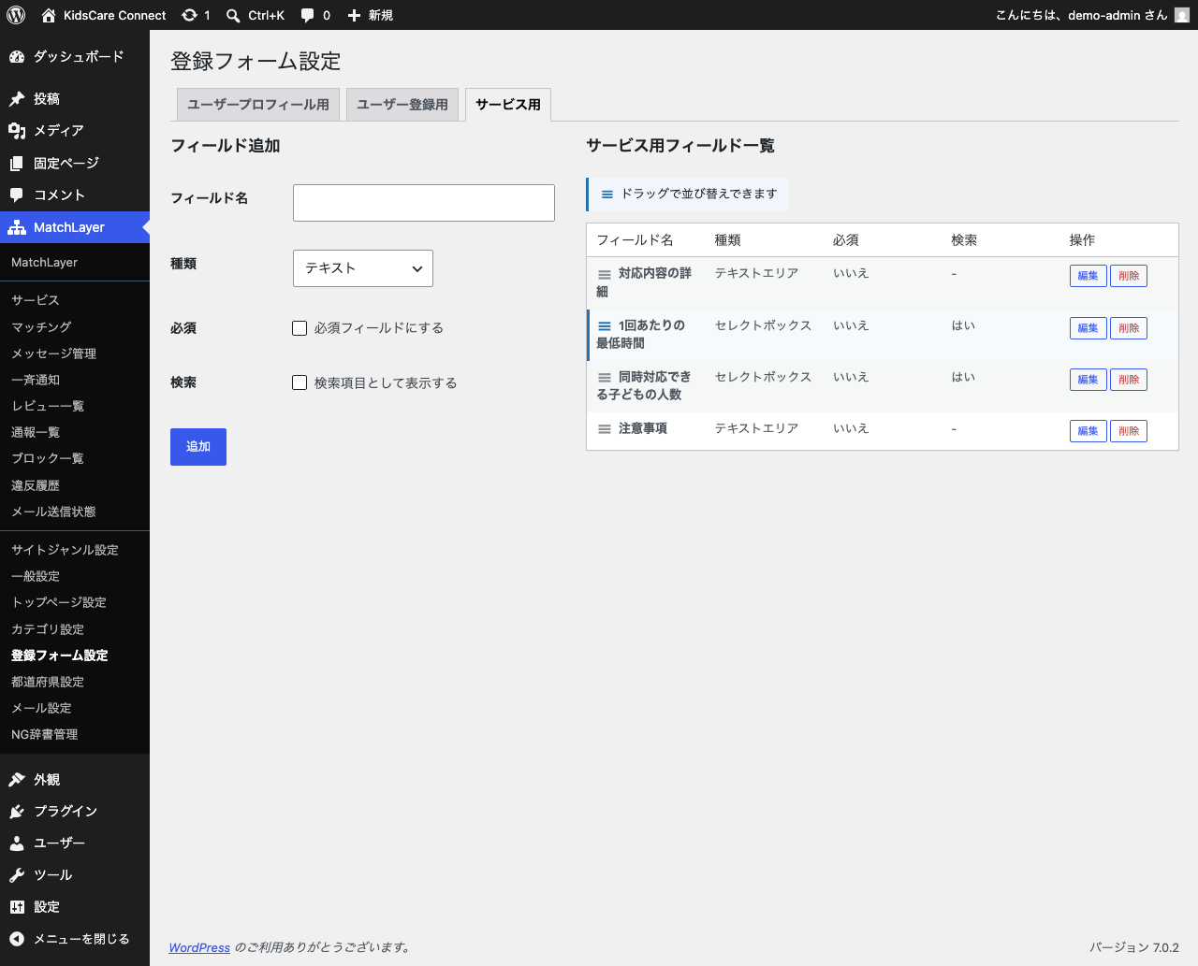The width and height of the screenshot is (1198, 966).
Task: Click 削除 for 同時対応できる子どもの人数 row
Action: (1129, 380)
